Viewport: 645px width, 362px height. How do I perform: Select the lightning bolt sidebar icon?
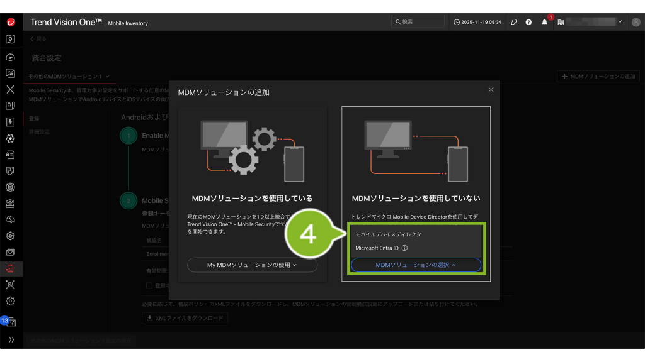click(x=10, y=122)
